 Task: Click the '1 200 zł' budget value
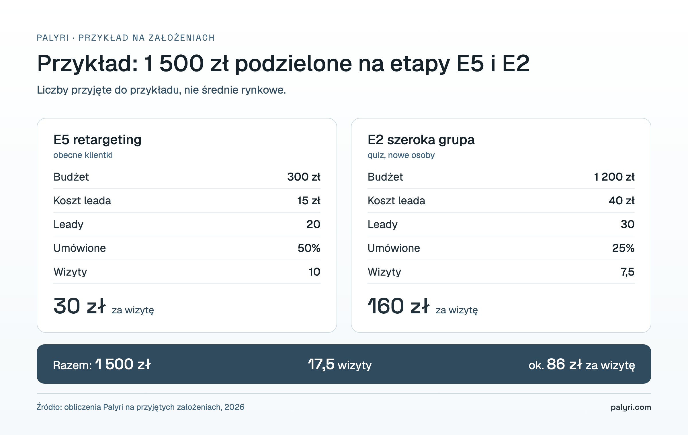[614, 177]
